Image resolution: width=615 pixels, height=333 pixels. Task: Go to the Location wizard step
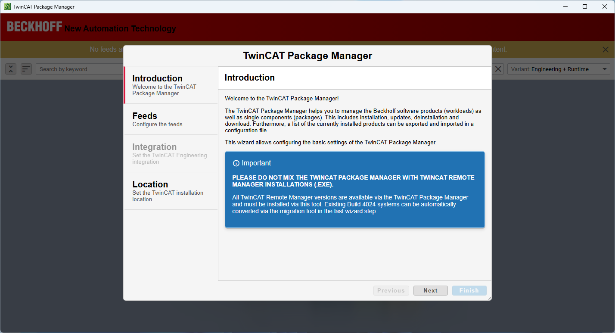[171, 191]
